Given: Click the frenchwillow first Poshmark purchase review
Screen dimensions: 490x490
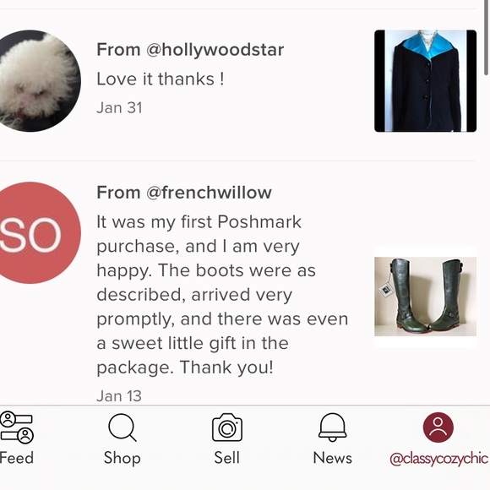Looking at the screenshot, I should point(222,294).
